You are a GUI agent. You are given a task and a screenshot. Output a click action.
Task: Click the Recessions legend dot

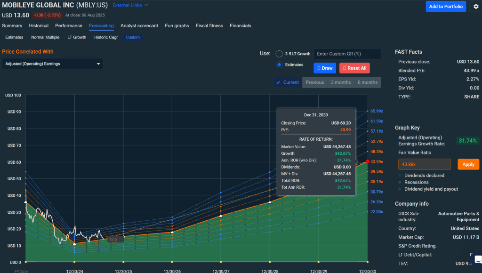tap(400, 182)
